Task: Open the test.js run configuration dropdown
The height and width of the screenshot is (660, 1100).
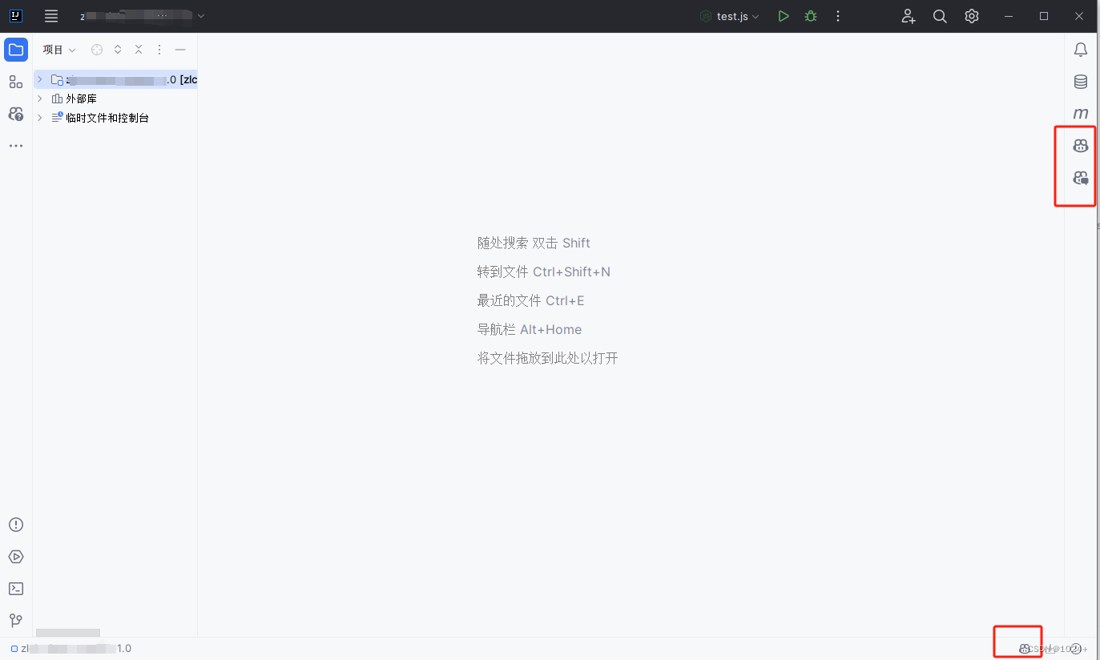Action: click(729, 16)
